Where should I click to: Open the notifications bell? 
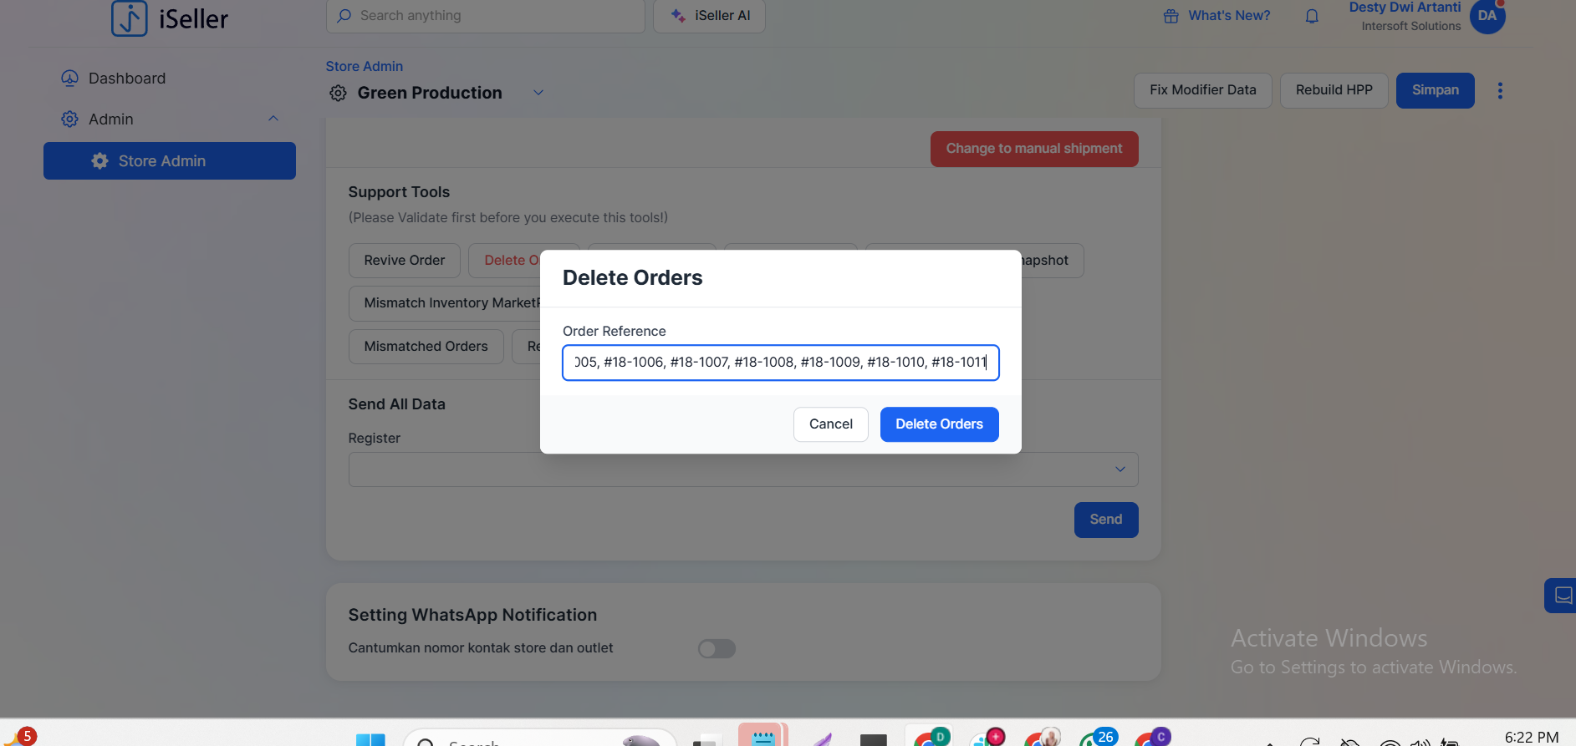point(1312,16)
